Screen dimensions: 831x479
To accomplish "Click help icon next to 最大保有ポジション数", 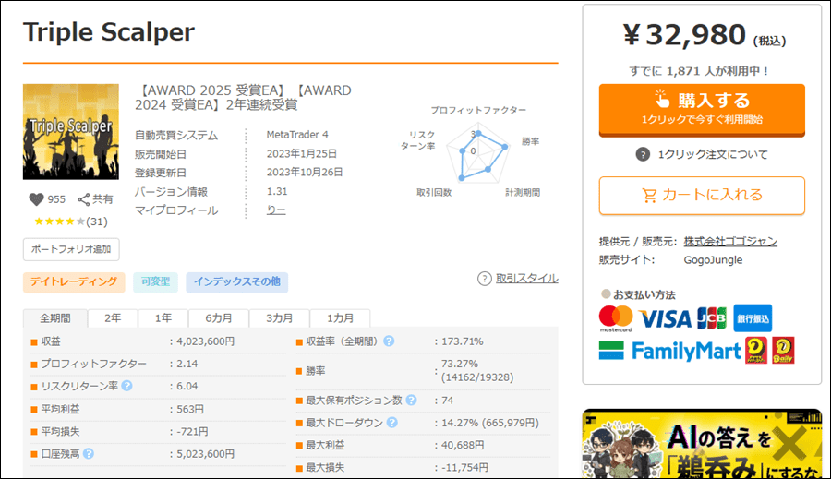I will click(411, 400).
